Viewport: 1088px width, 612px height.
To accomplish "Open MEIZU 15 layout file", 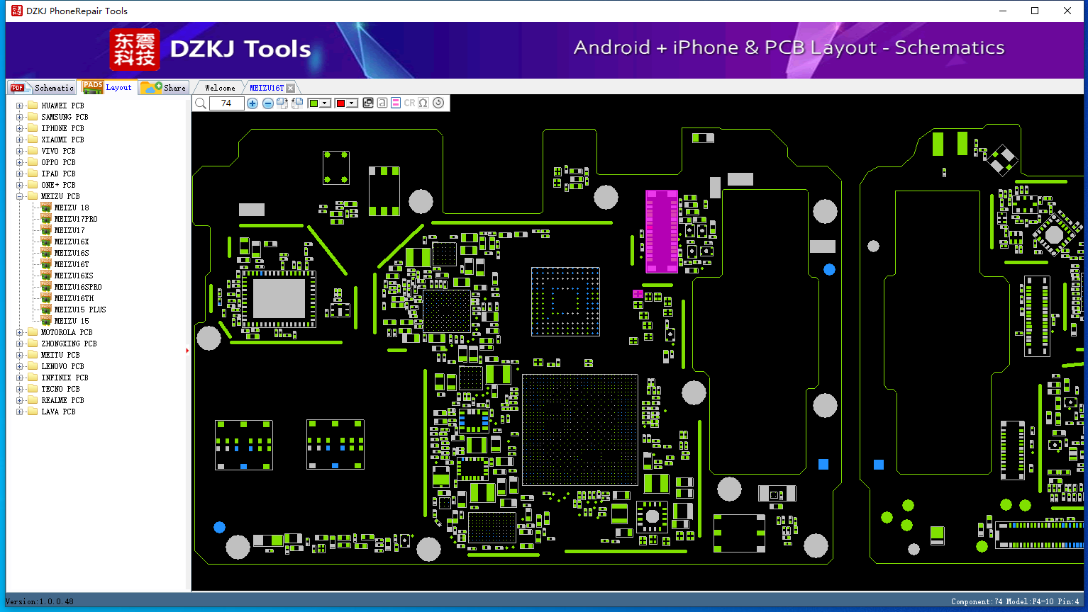I will (72, 321).
